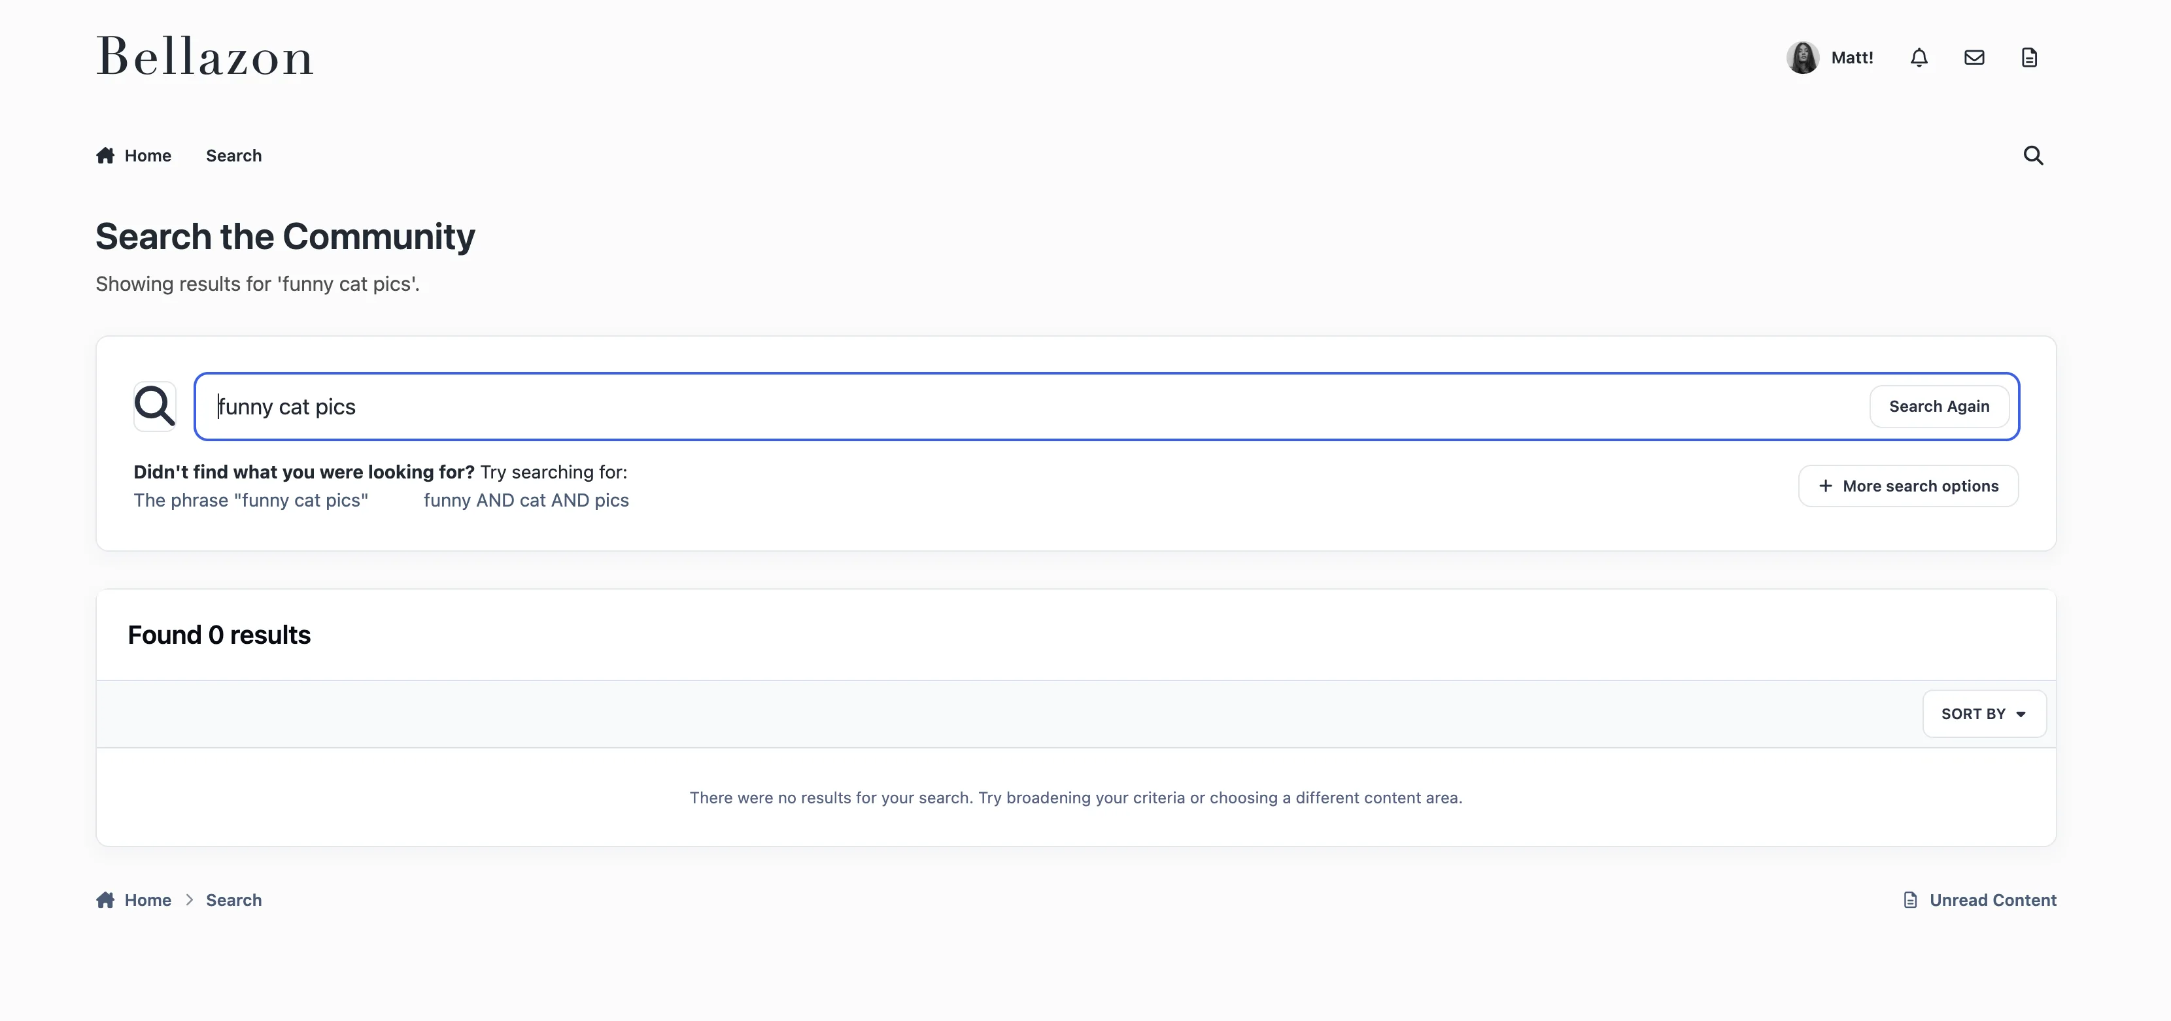This screenshot has height=1021, width=2171.
Task: Open the messages envelope icon
Action: click(x=1974, y=58)
